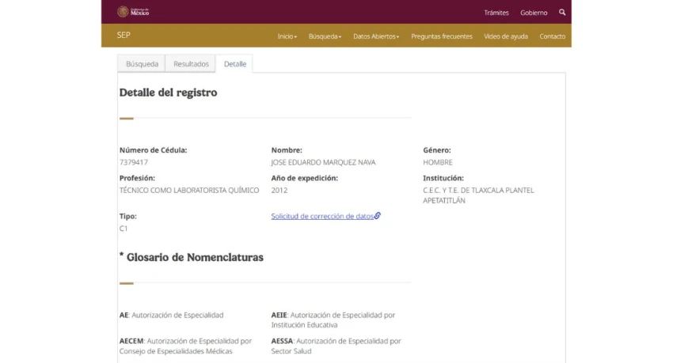The height and width of the screenshot is (363, 673).
Task: Click the year of issue 2012
Action: 279,191
